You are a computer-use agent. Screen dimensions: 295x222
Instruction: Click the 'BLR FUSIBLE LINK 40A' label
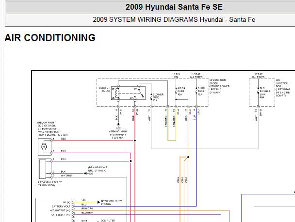pyautogui.click(x=265, y=93)
